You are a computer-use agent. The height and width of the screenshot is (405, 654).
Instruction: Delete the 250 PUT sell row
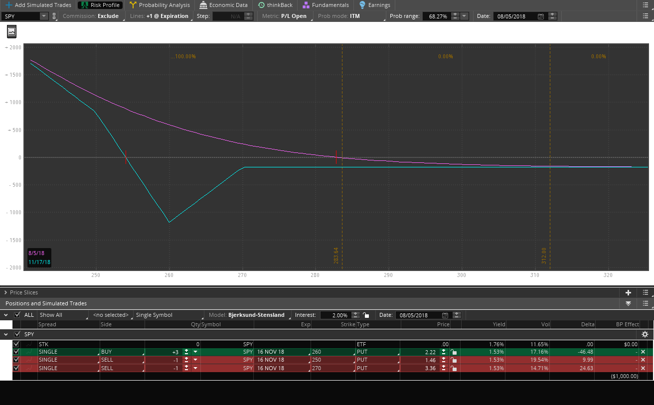(643, 360)
